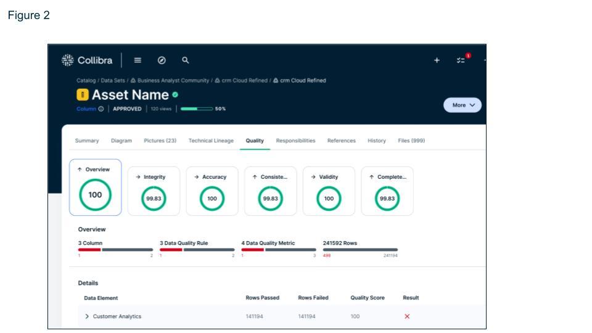Click the 241194 passed rows value under bar

tap(390, 255)
